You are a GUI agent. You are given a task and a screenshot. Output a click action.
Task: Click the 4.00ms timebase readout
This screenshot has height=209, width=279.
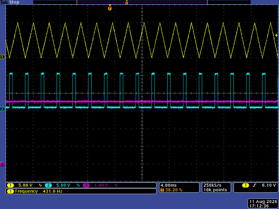click(x=168, y=185)
